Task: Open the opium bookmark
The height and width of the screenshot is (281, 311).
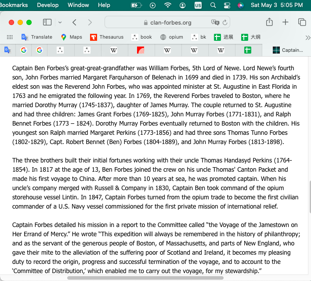Action: (x=171, y=37)
